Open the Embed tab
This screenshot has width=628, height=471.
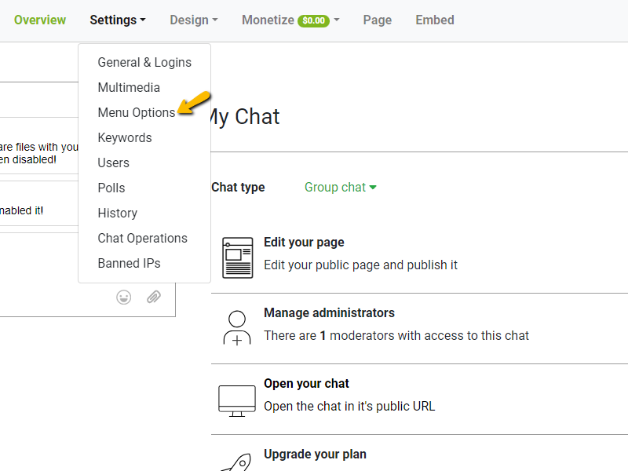(434, 20)
